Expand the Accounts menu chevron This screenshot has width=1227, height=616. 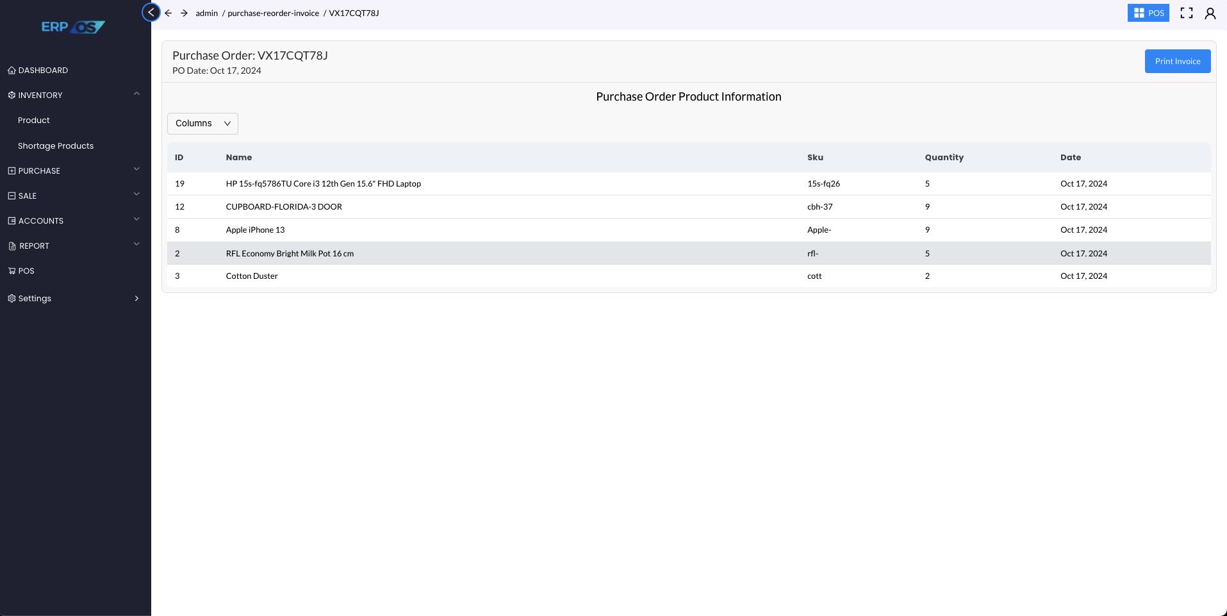[136, 219]
